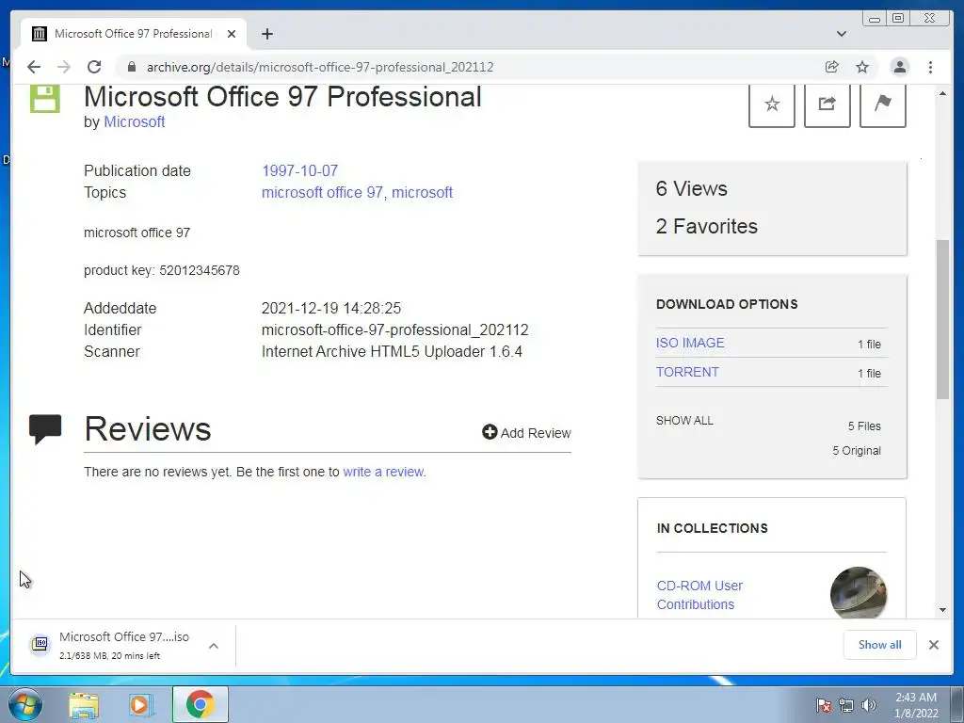Image resolution: width=964 pixels, height=723 pixels.
Task: Open Windows Explorer from taskbar
Action: pos(84,704)
